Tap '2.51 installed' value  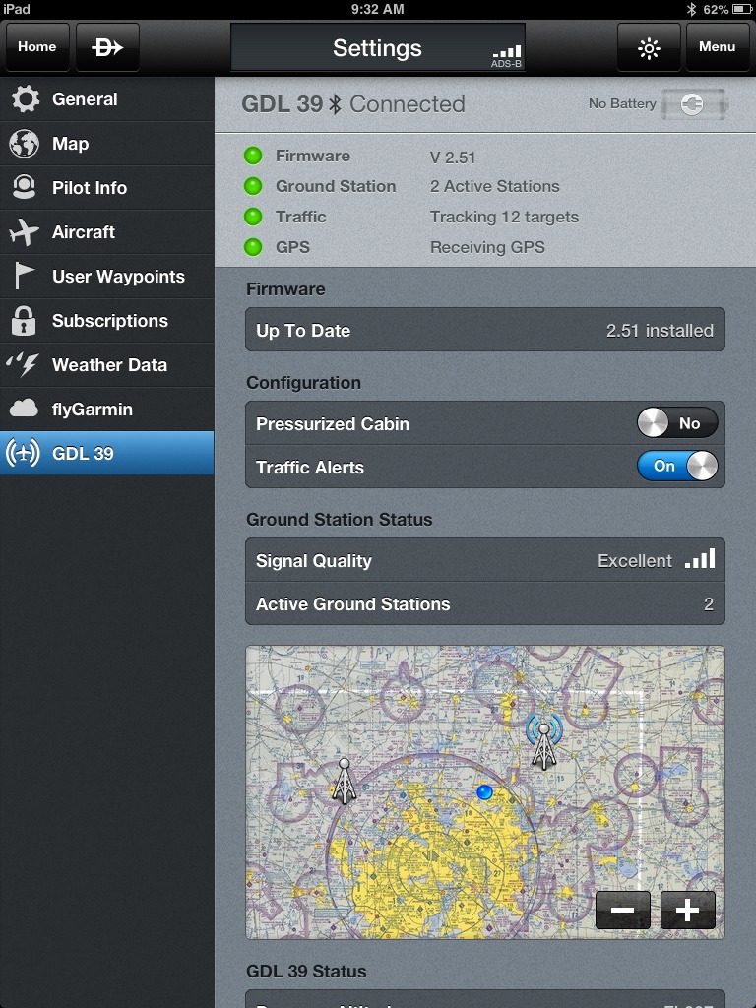[660, 331]
